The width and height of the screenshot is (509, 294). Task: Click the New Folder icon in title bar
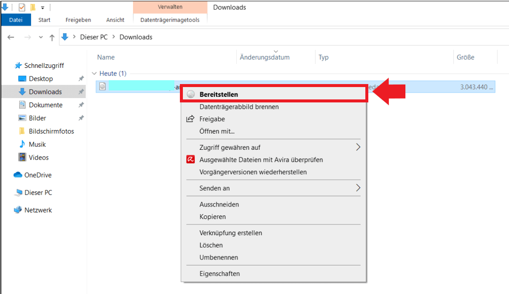[33, 7]
